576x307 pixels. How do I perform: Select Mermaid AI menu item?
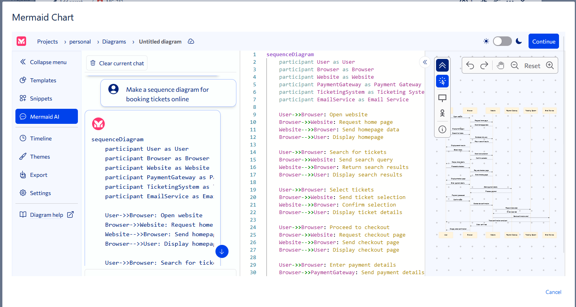tap(47, 117)
